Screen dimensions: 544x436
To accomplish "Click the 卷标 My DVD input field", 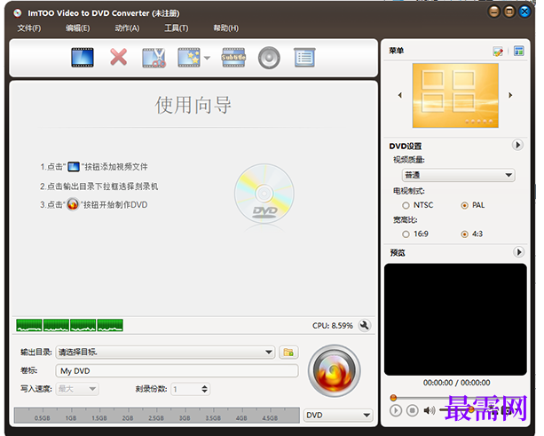I will click(x=177, y=371).
